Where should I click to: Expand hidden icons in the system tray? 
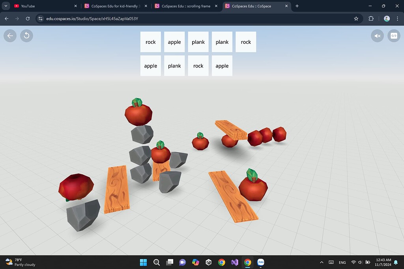point(322,262)
